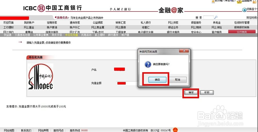Close the 来自网页的消息 dialog with X

(184, 51)
